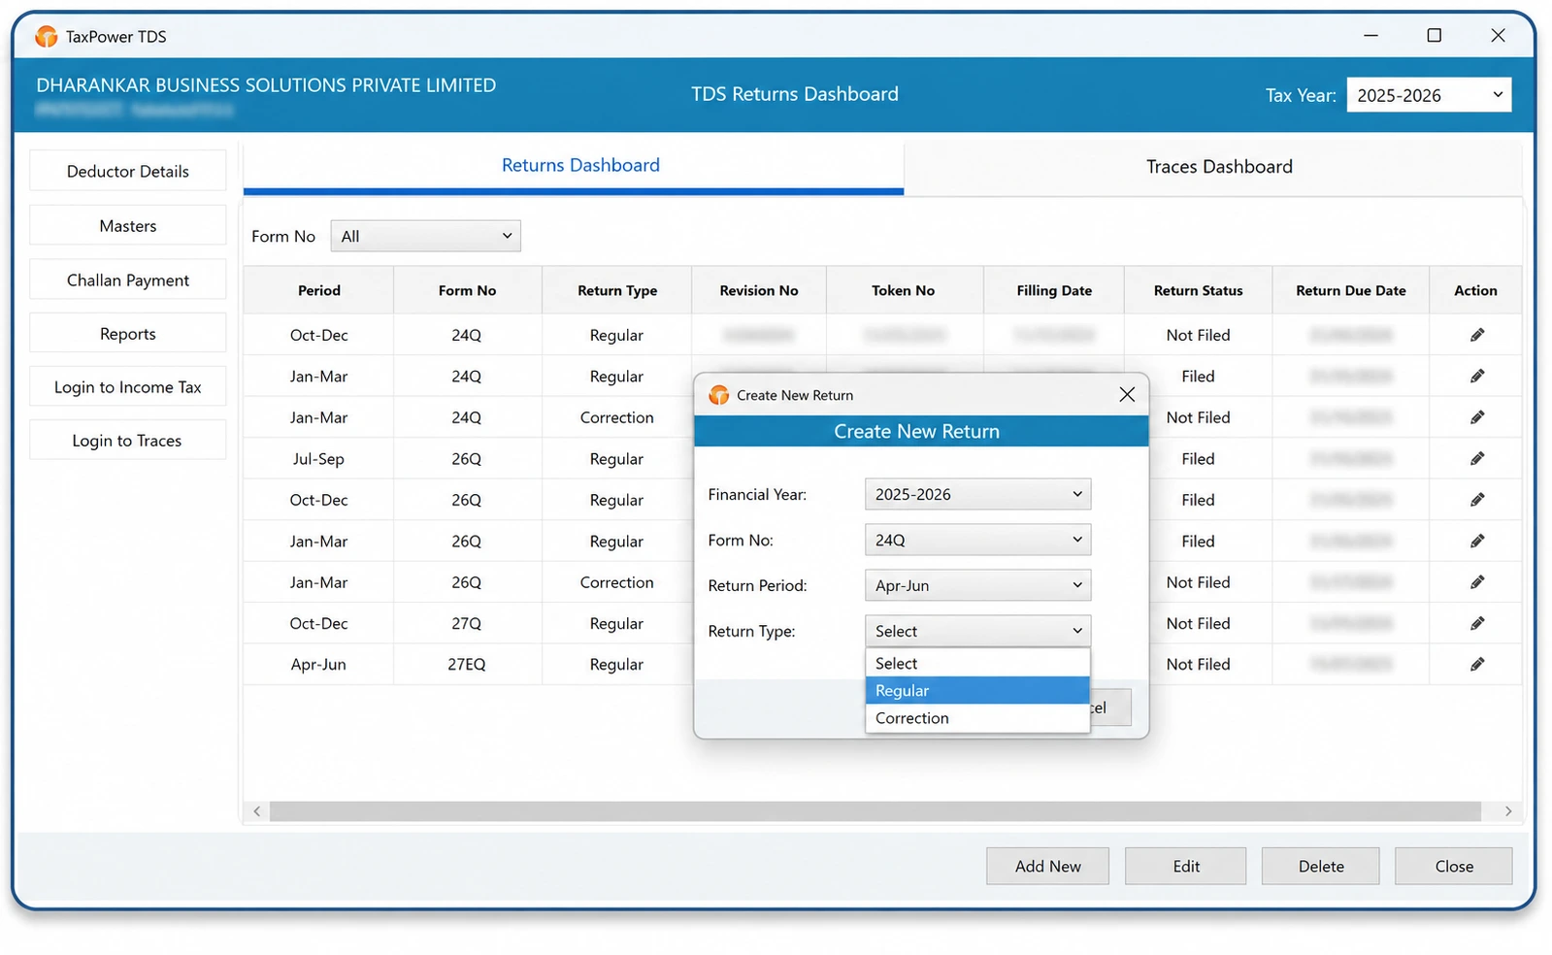Collapse the Return Type dropdown

(977, 631)
